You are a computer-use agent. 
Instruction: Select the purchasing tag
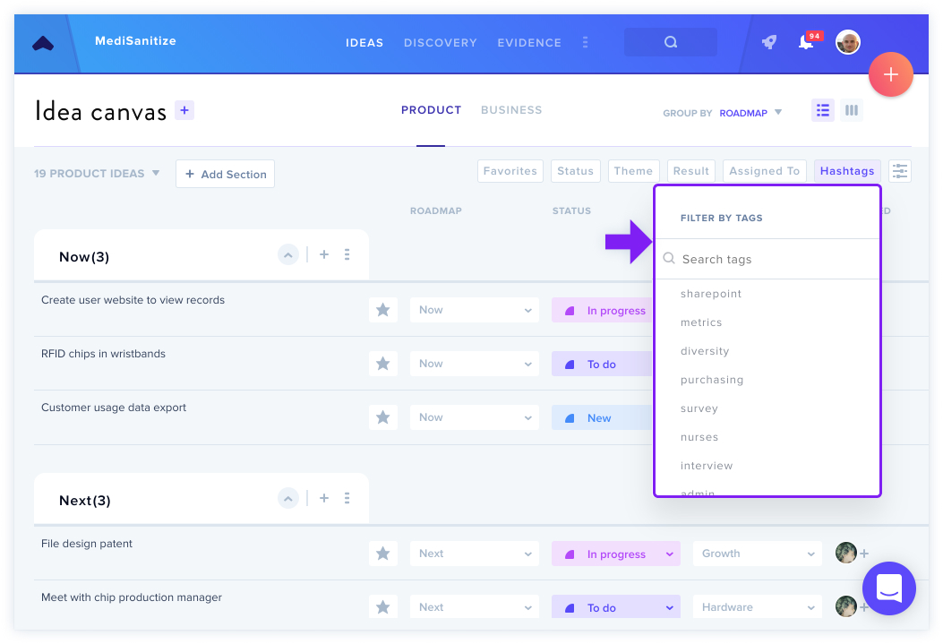[x=712, y=380]
